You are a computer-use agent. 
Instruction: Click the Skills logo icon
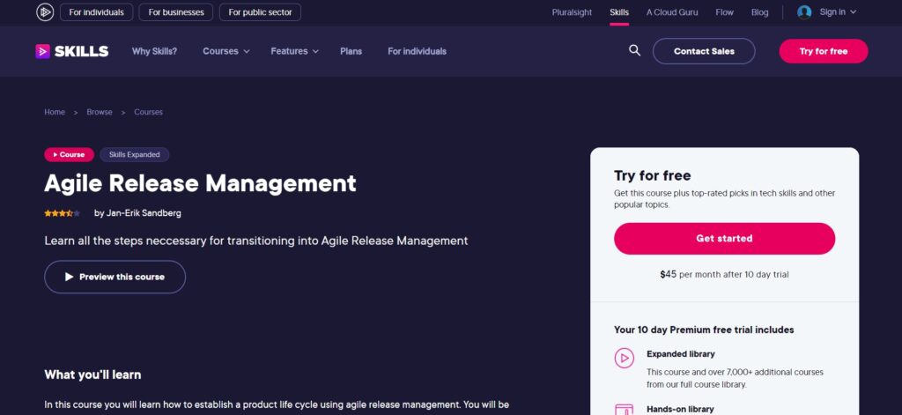pyautogui.click(x=42, y=51)
